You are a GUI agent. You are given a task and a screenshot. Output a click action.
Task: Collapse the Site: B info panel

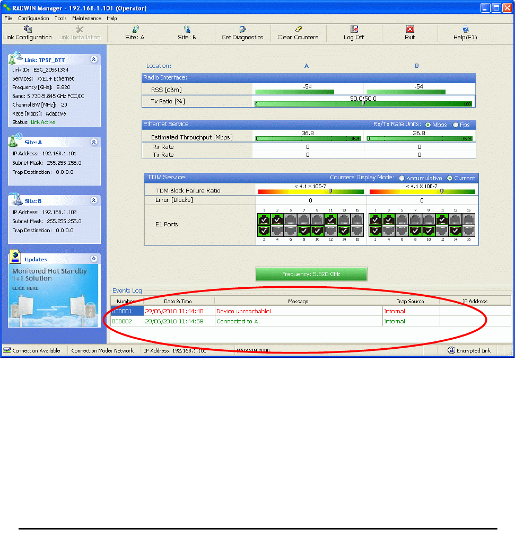[94, 200]
